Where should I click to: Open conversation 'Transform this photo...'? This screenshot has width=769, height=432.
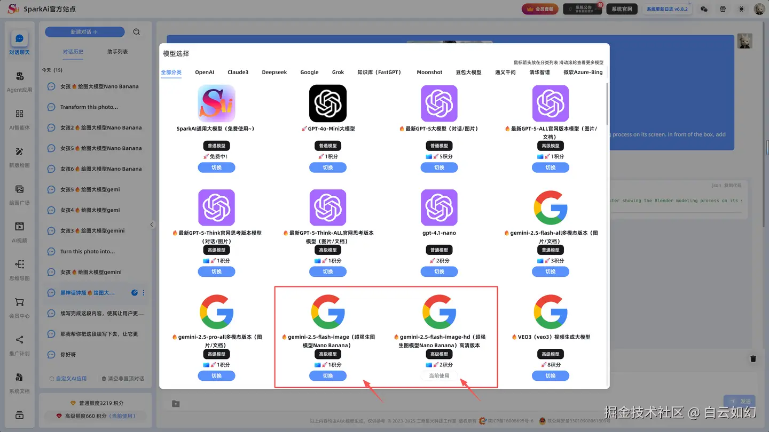(95, 107)
